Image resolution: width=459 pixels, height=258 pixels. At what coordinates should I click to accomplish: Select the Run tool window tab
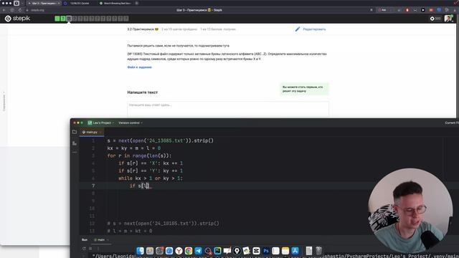point(85,239)
